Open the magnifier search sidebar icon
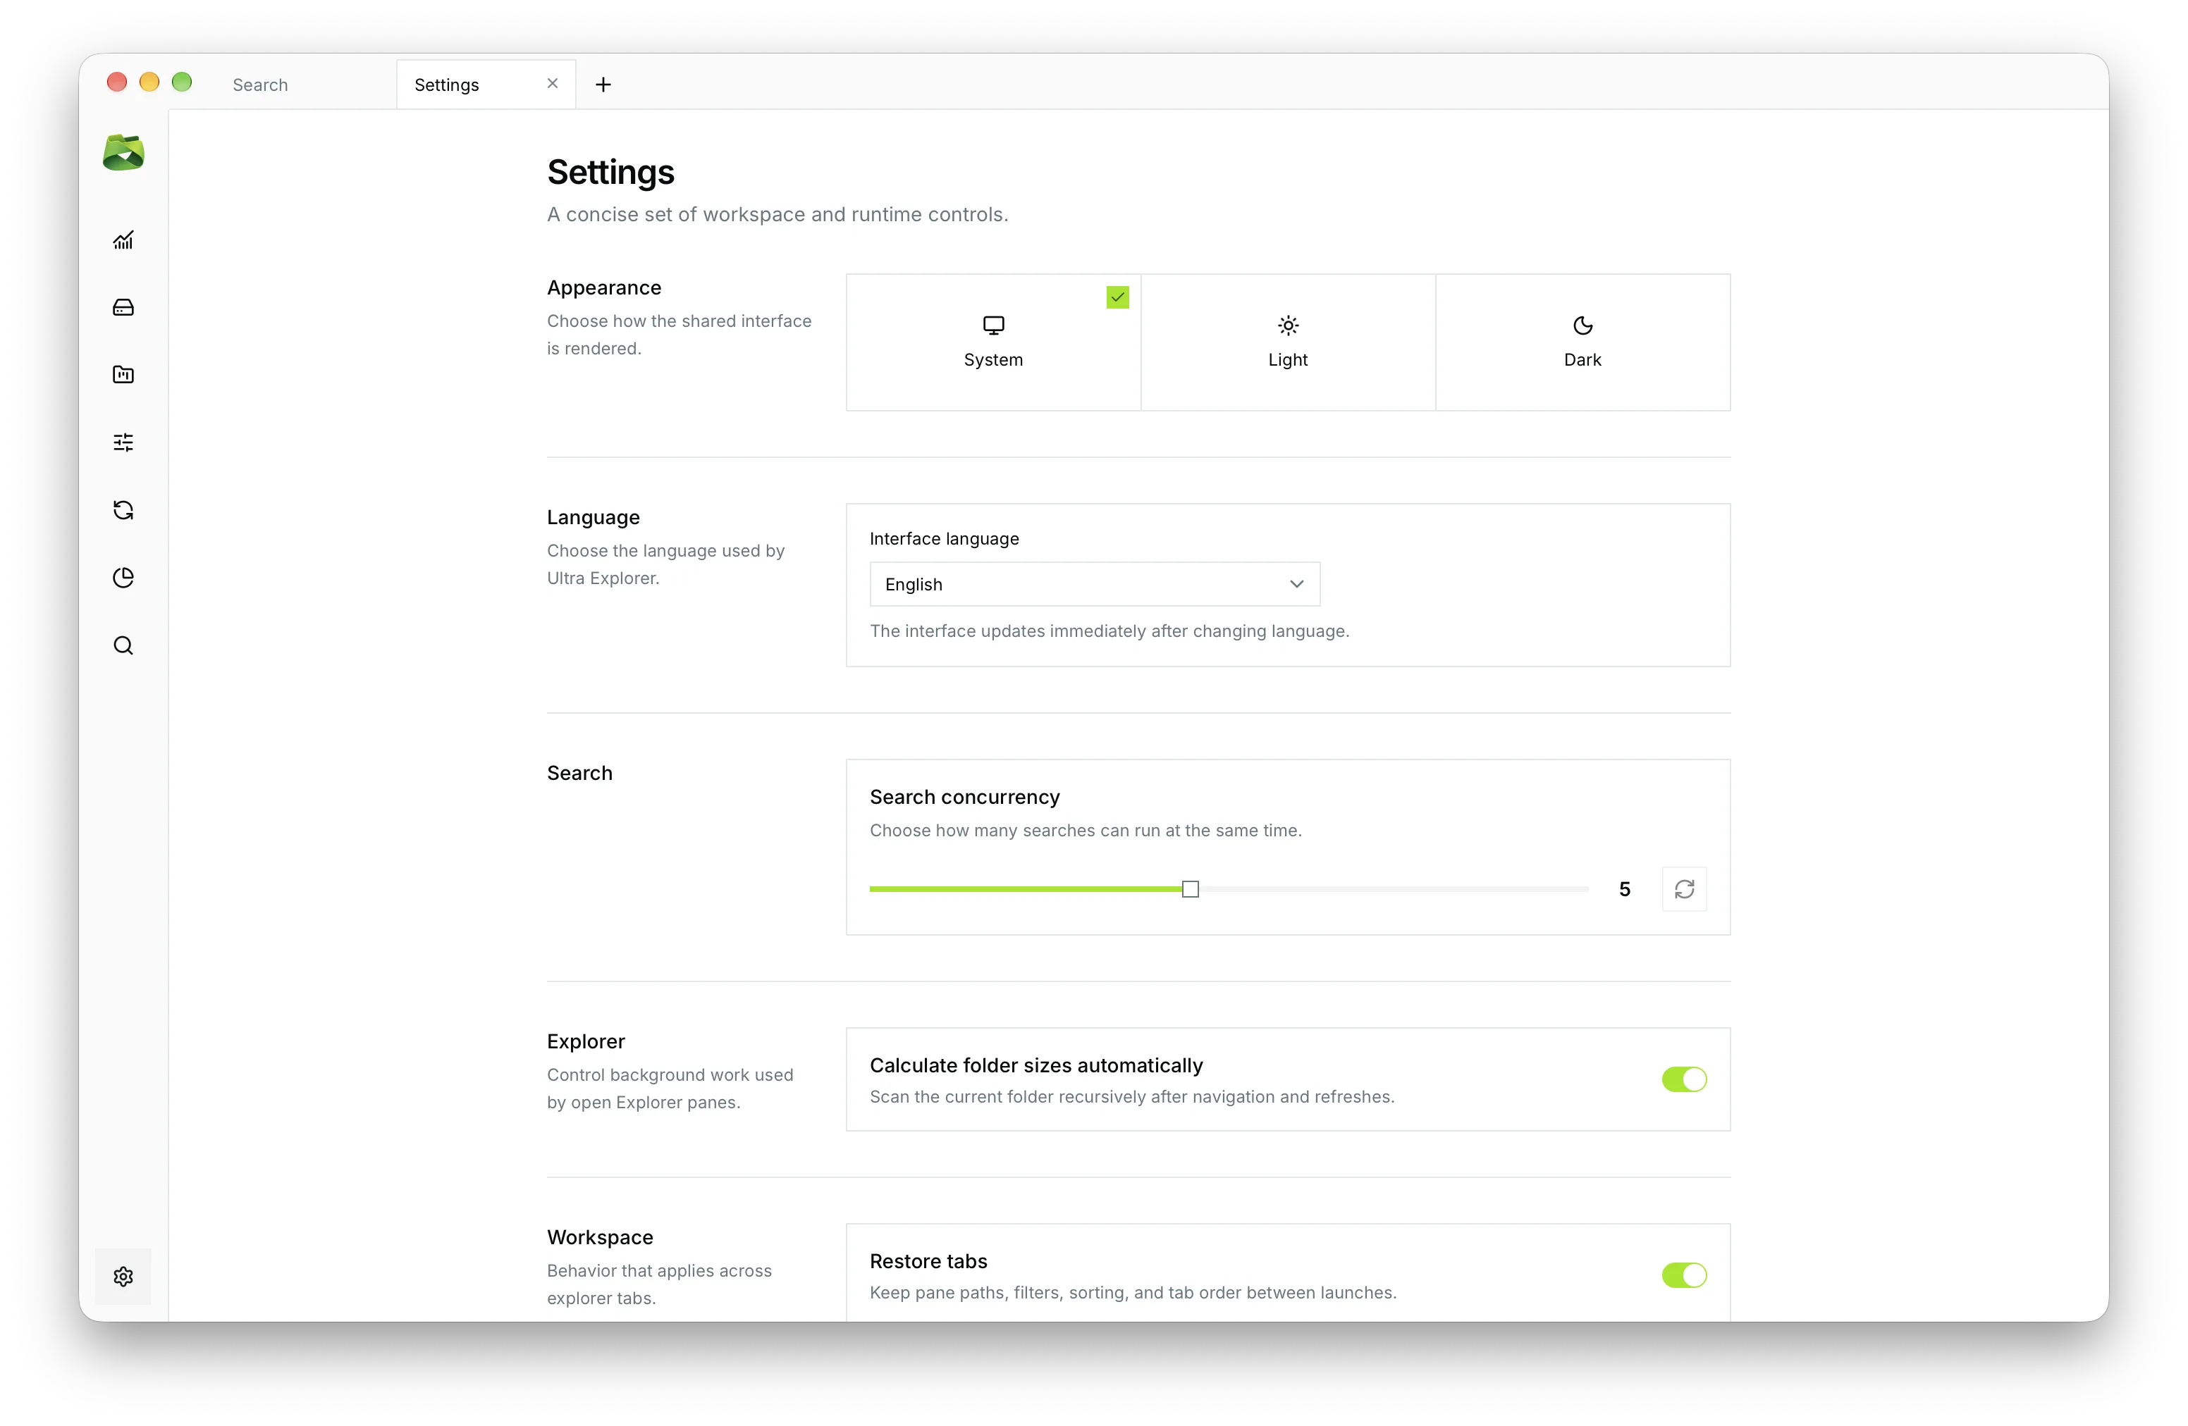Image resolution: width=2188 pixels, height=1426 pixels. (x=123, y=645)
